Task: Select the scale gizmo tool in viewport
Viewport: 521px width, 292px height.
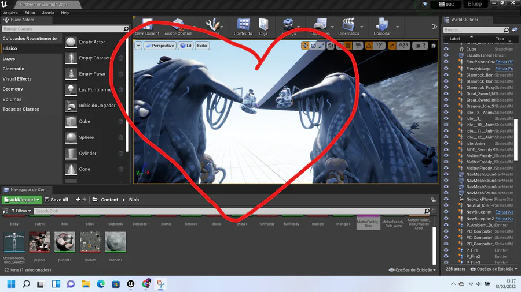Action: (321, 46)
